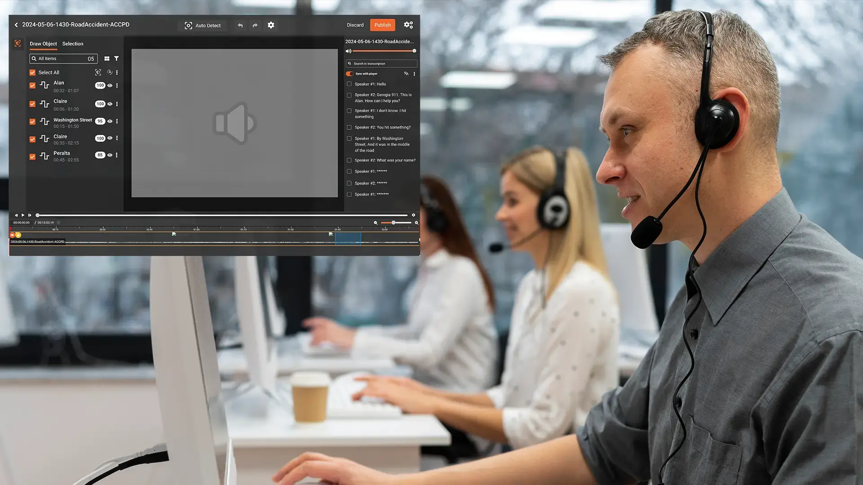This screenshot has height=485, width=863.
Task: Open the grid view layout icon
Action: coord(107,58)
